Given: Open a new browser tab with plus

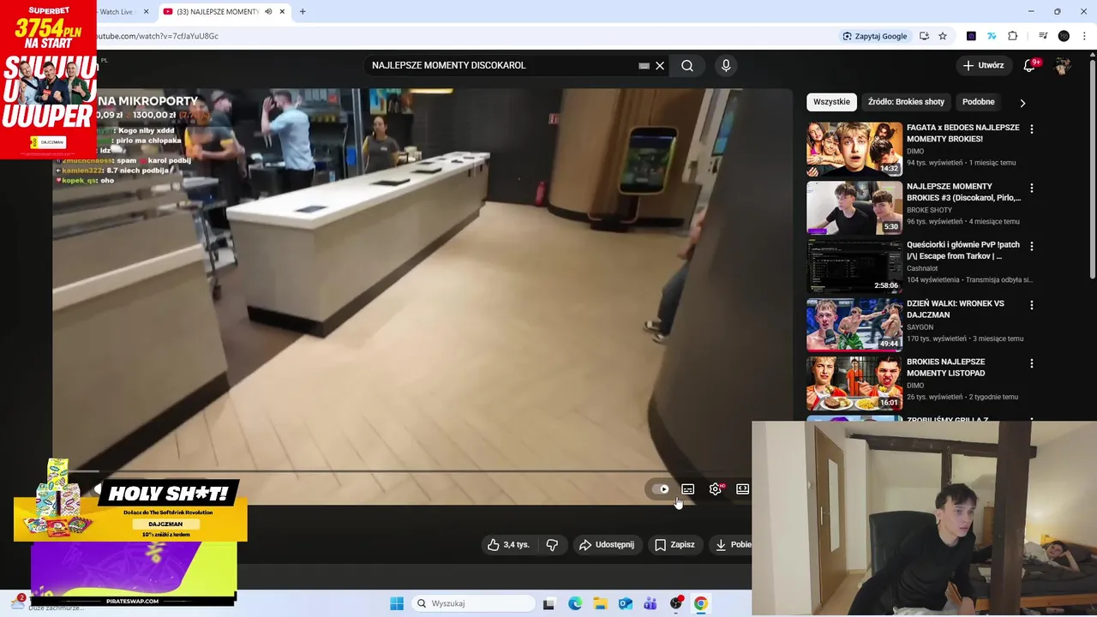Looking at the screenshot, I should point(303,12).
